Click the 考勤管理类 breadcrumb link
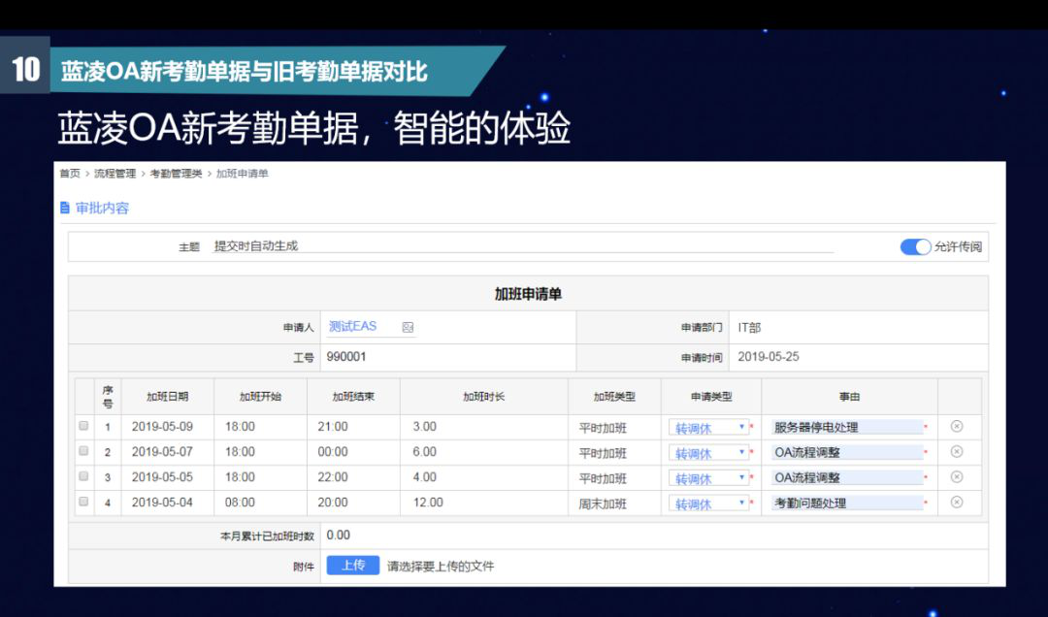 tap(176, 174)
